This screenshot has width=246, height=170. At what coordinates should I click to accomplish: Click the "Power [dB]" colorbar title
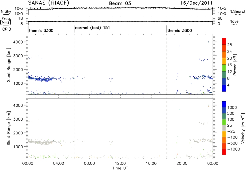coord(235,65)
